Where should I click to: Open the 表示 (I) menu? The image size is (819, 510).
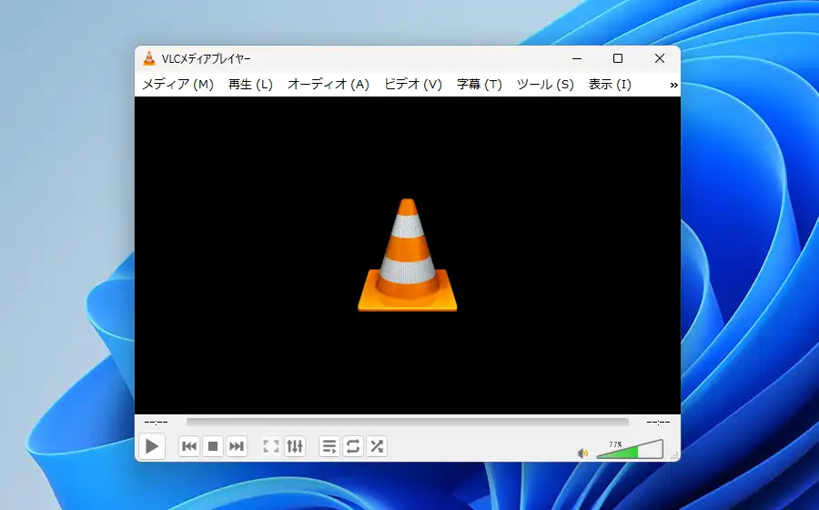610,84
